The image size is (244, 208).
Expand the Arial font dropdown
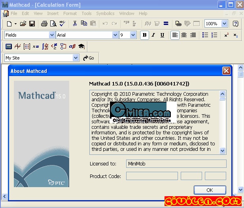click(115, 35)
